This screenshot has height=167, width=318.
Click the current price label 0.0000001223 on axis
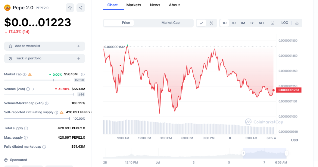tap(288, 90)
